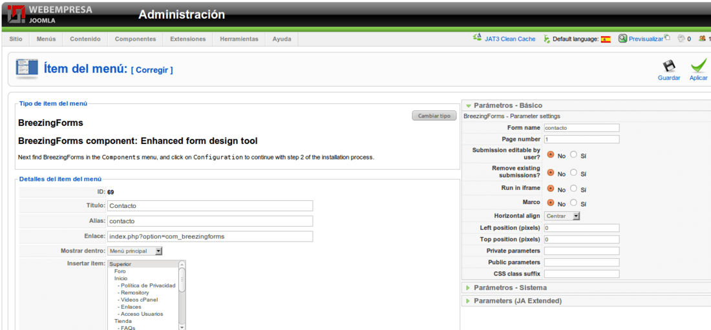Select Enlaces in the Insertar ítem list

click(129, 307)
